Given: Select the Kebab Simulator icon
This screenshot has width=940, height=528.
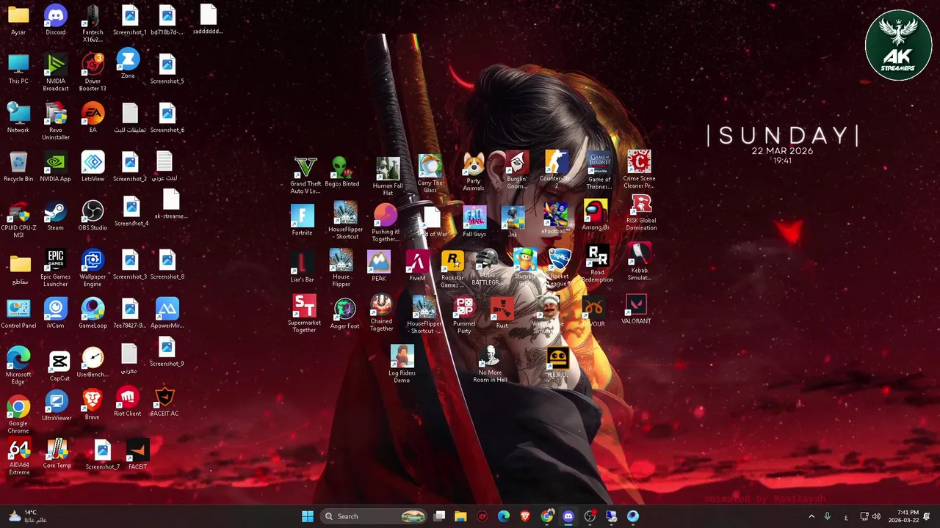Looking at the screenshot, I should point(640,263).
